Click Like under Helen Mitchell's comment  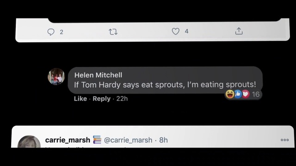point(80,99)
